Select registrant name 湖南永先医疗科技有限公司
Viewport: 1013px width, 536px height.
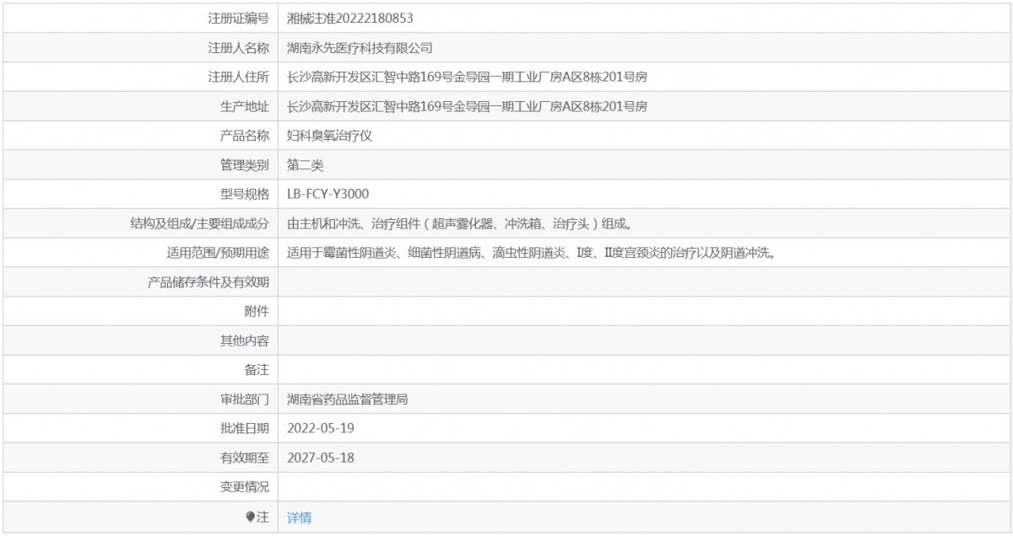(x=360, y=48)
